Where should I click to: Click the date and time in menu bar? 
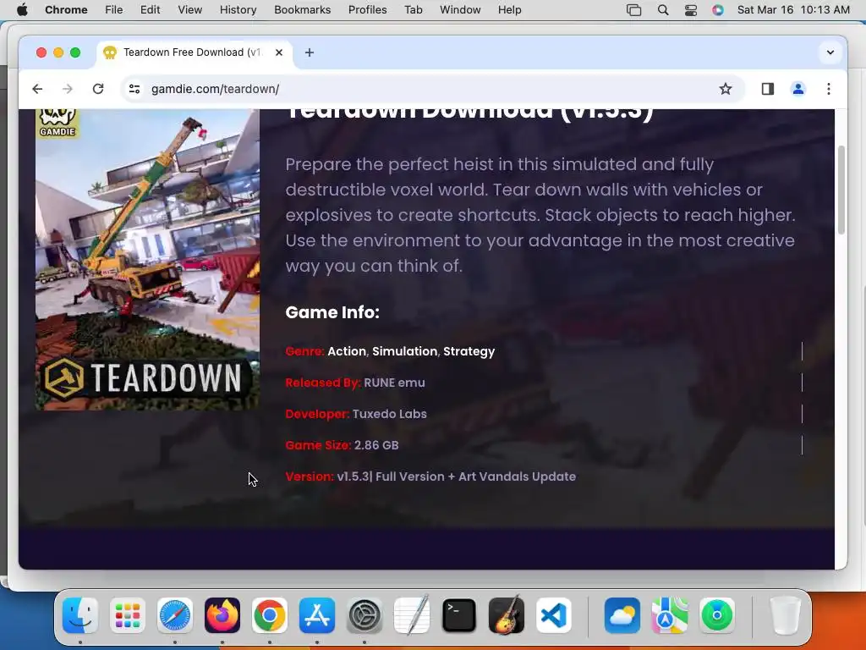(793, 10)
